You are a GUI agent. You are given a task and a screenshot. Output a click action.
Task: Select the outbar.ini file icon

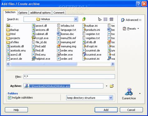84,26
